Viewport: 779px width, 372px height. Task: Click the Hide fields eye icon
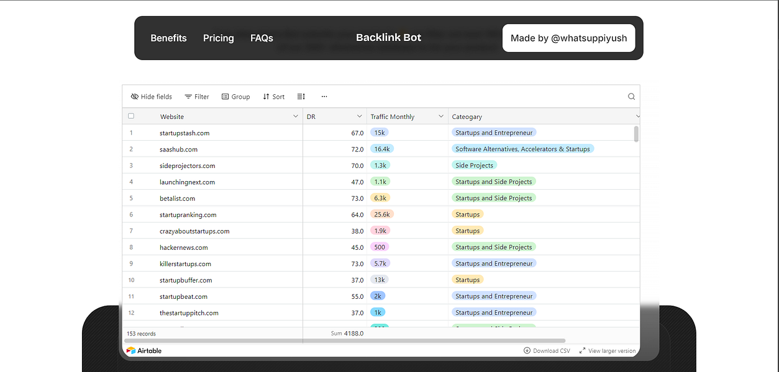pos(135,97)
